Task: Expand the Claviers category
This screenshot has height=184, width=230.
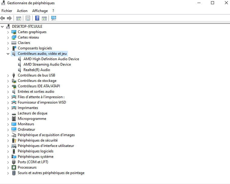Action: point(8,43)
